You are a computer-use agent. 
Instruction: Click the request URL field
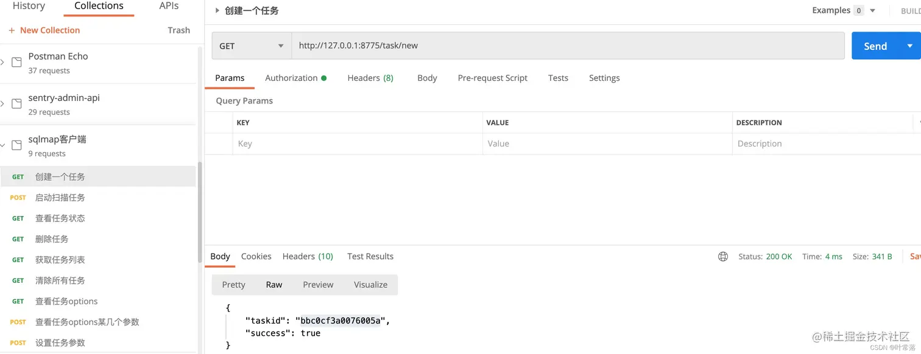click(568, 46)
